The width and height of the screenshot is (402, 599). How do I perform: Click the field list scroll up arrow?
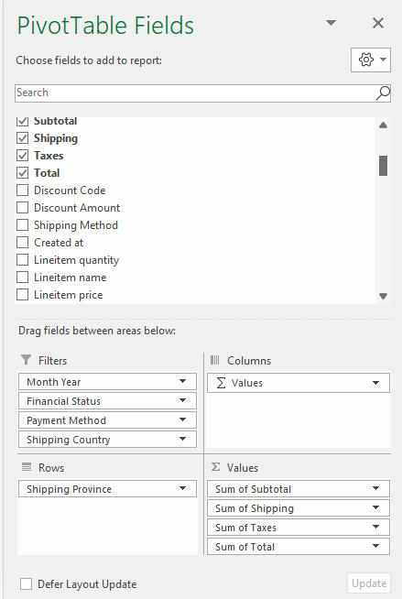tap(384, 125)
